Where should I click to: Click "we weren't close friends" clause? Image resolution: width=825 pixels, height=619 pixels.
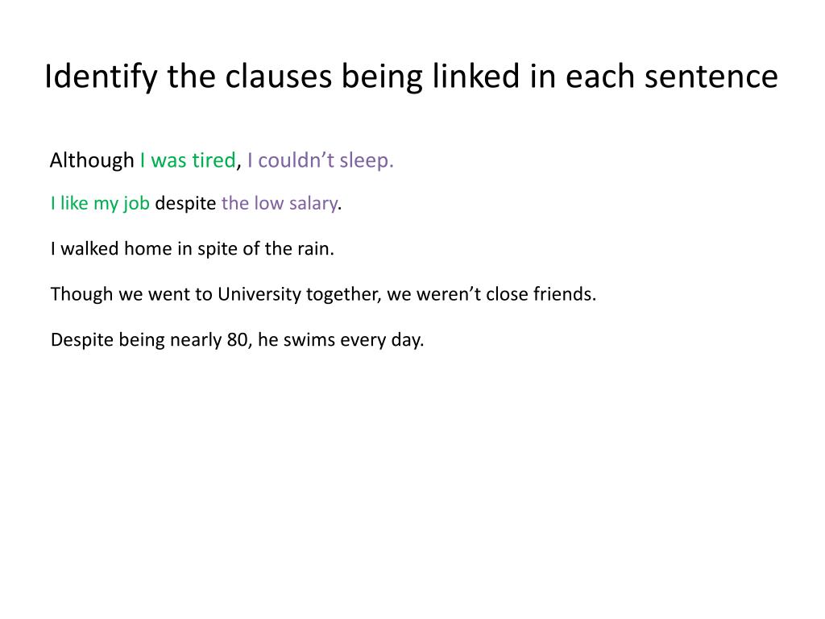(x=490, y=293)
